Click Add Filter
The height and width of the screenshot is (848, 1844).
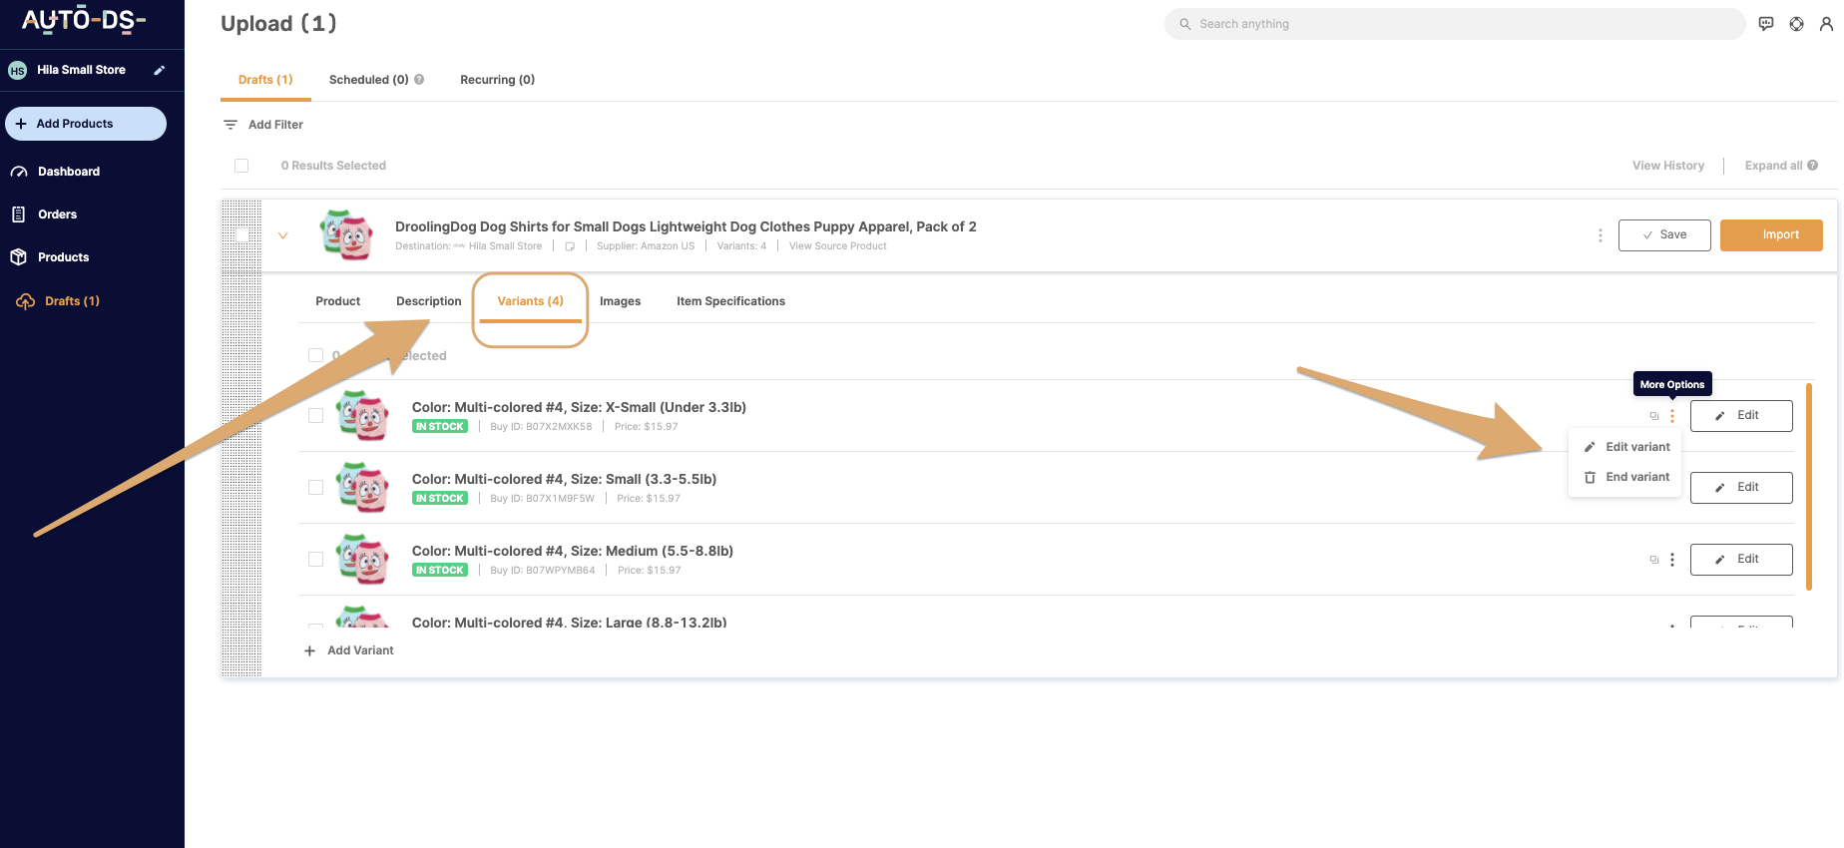[263, 125]
